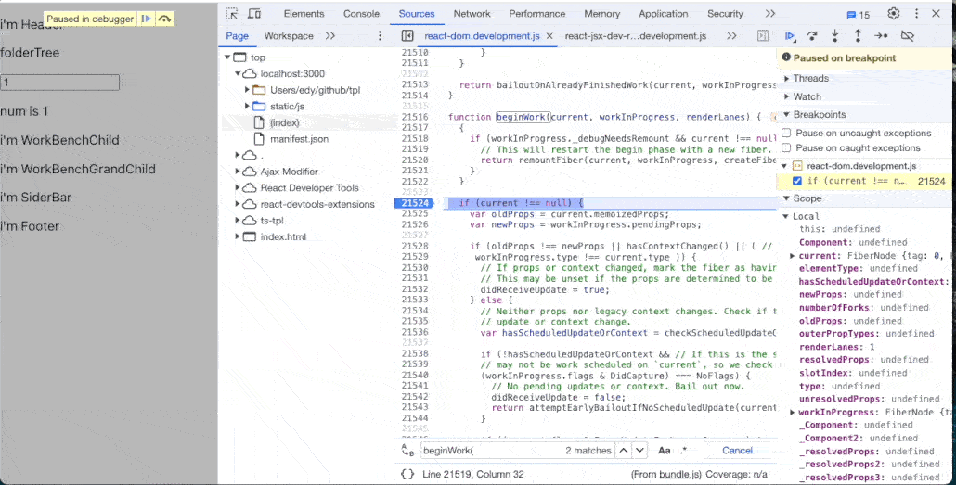
Task: Step over next function call
Action: point(812,36)
